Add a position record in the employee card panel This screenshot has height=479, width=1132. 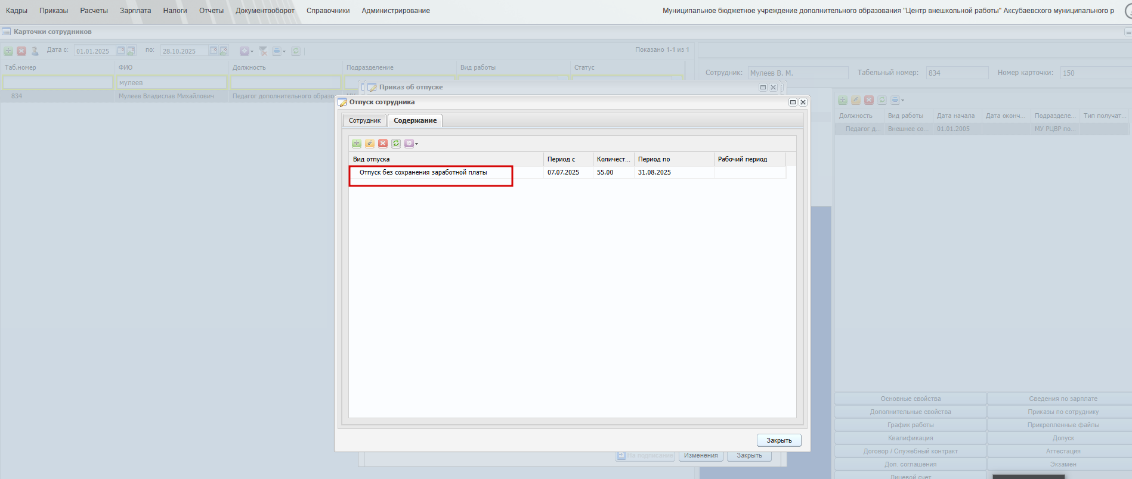coord(843,100)
